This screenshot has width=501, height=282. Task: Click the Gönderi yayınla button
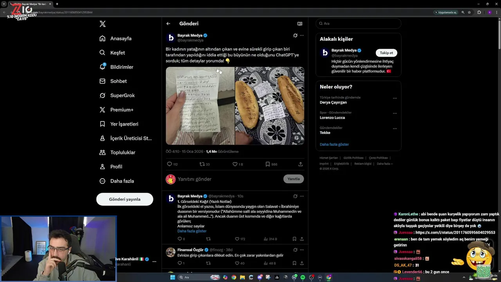click(124, 199)
